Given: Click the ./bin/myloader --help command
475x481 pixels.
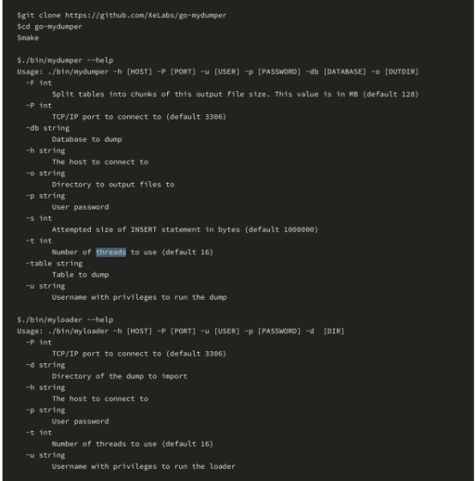Looking at the screenshot, I should 65,320.
